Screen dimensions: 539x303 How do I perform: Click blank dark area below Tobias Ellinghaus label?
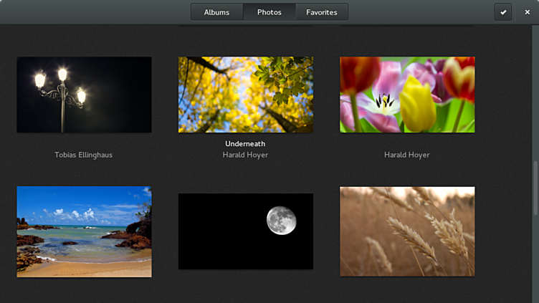click(x=84, y=173)
